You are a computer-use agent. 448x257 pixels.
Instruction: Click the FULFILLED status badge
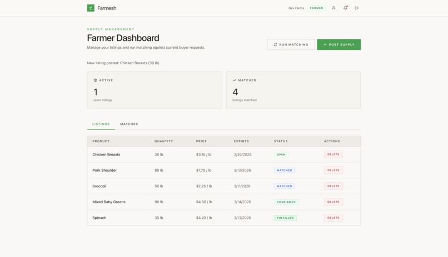pyautogui.click(x=285, y=218)
